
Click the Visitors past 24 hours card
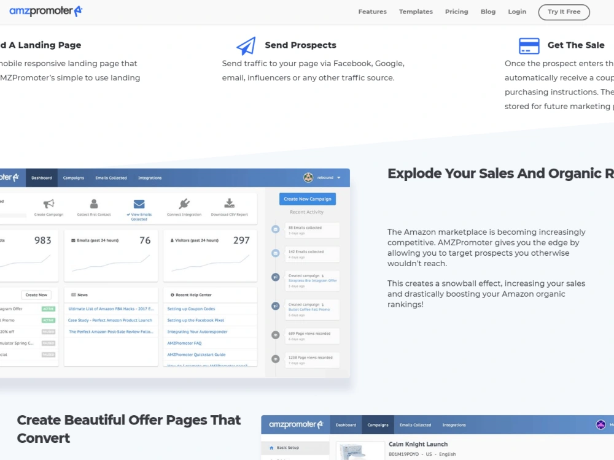210,256
